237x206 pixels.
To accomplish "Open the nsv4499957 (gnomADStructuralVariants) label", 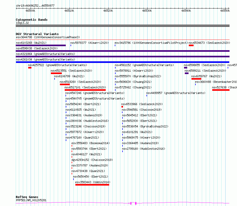I will pyautogui.click(x=176, y=93).
